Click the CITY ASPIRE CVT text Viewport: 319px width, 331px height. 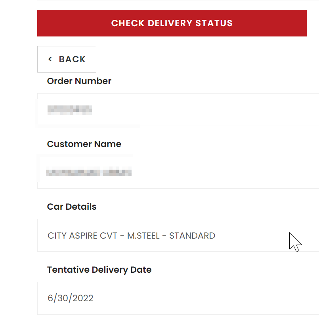point(82,236)
